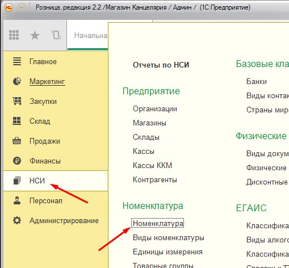
Task: Click the Предприятие group heading
Action: (151, 91)
